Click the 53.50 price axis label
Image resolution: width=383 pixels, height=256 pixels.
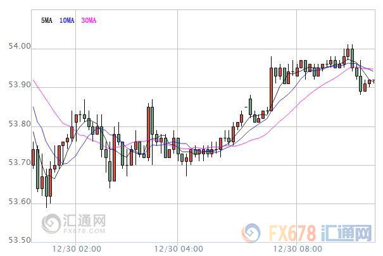tap(20, 240)
